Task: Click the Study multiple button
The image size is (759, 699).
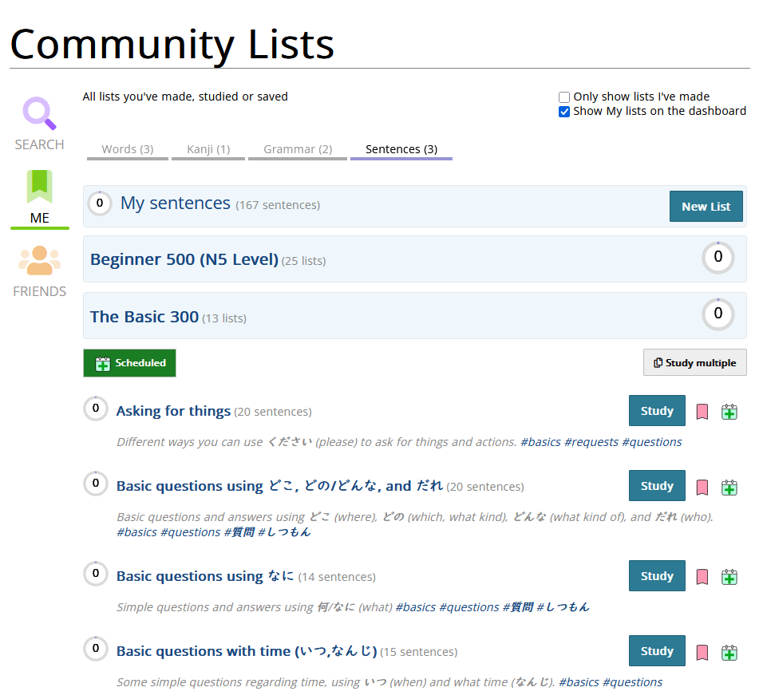Action: pyautogui.click(x=694, y=363)
